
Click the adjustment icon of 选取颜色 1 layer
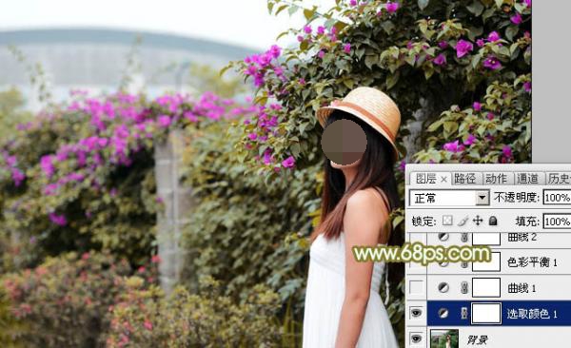point(443,313)
